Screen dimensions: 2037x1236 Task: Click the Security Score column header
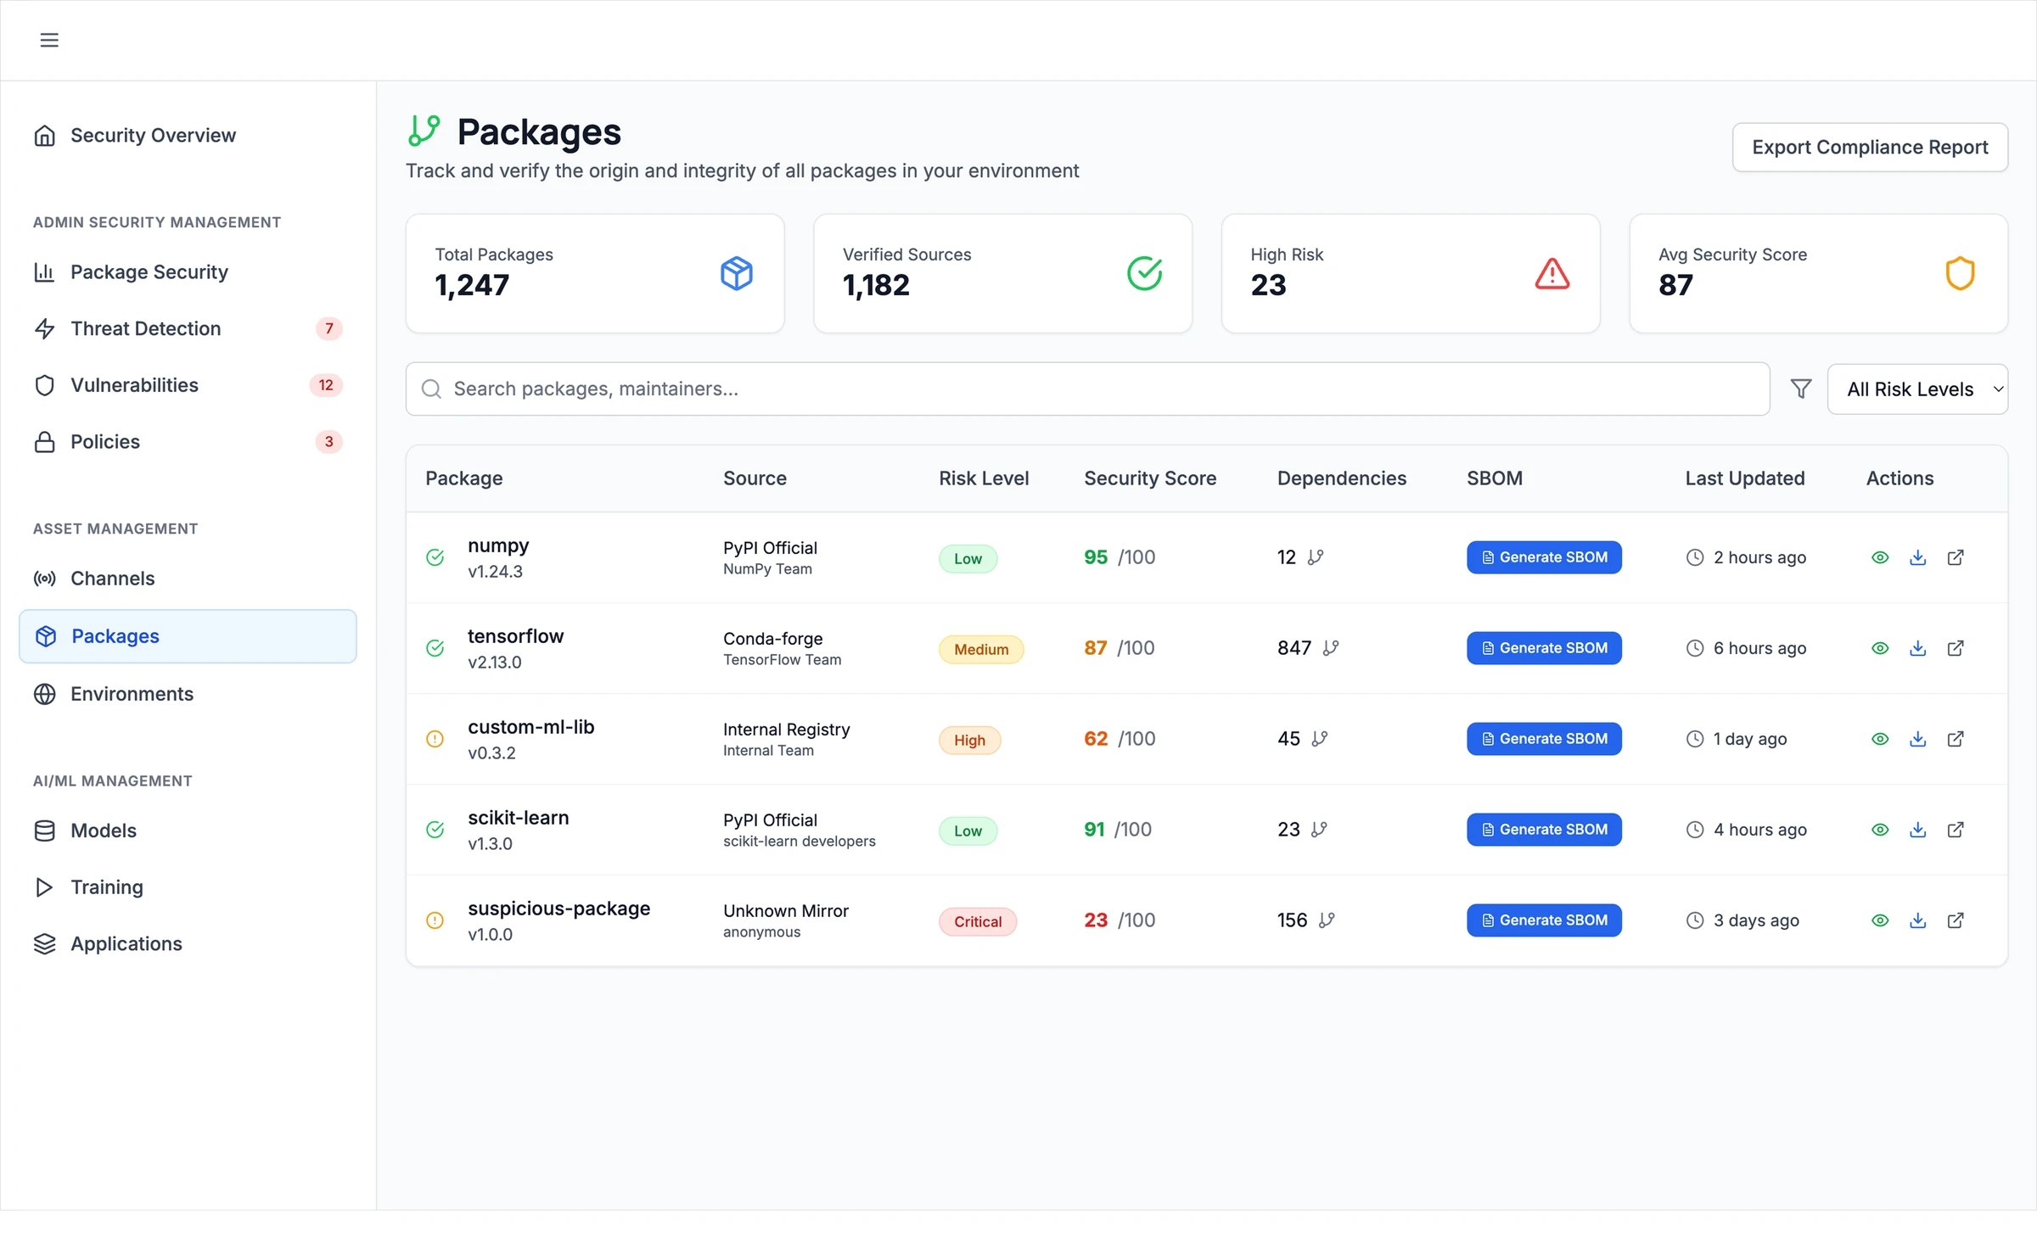coord(1150,478)
